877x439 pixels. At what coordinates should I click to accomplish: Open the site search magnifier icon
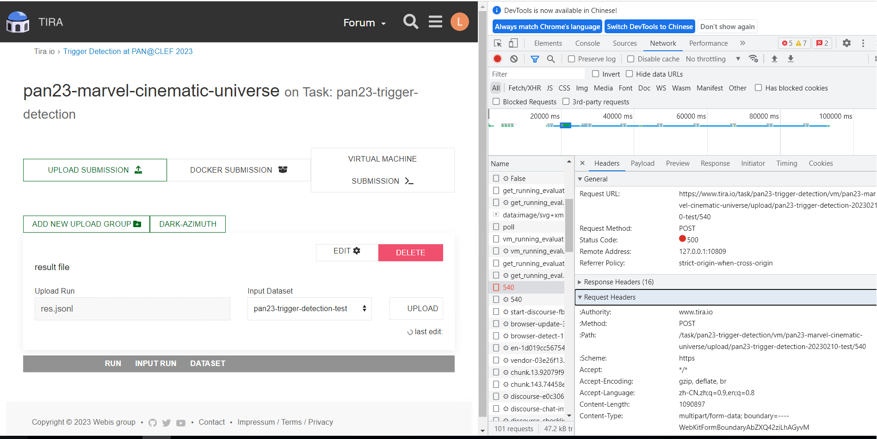pyautogui.click(x=410, y=22)
